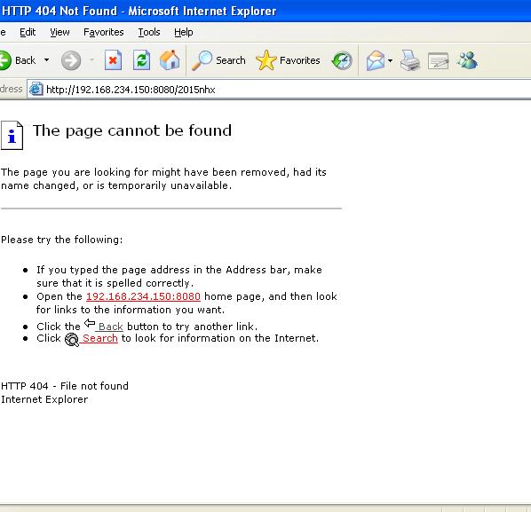Click the Mail envelope icon
Image resolution: width=531 pixels, height=512 pixels.
click(376, 61)
